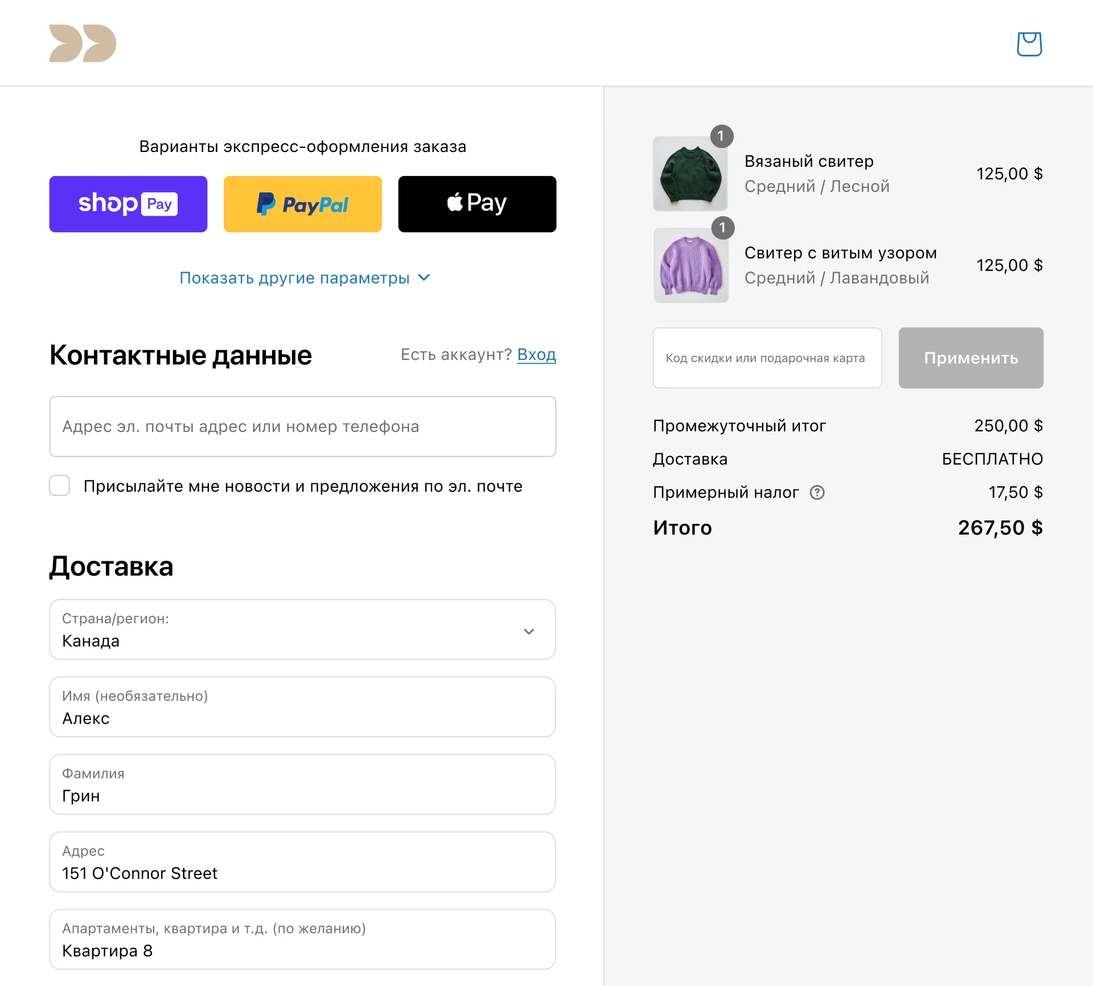Click the apartment field 'Квартира 8'

(x=302, y=939)
